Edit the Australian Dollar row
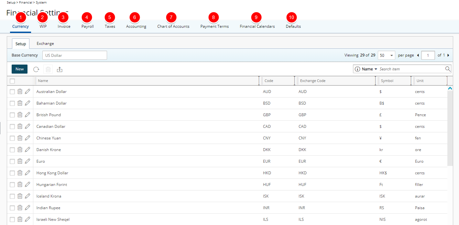Viewport: 459px width, 225px height. point(27,91)
